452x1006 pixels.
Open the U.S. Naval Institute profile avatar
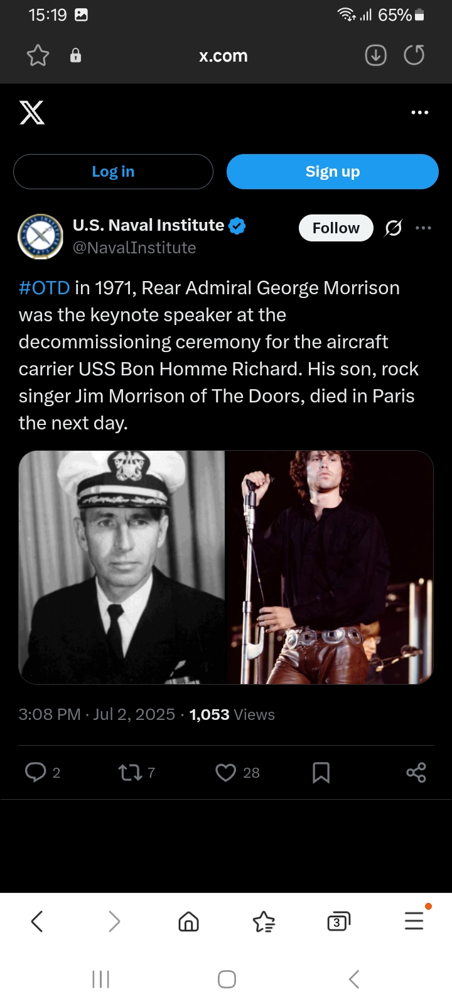click(40, 236)
